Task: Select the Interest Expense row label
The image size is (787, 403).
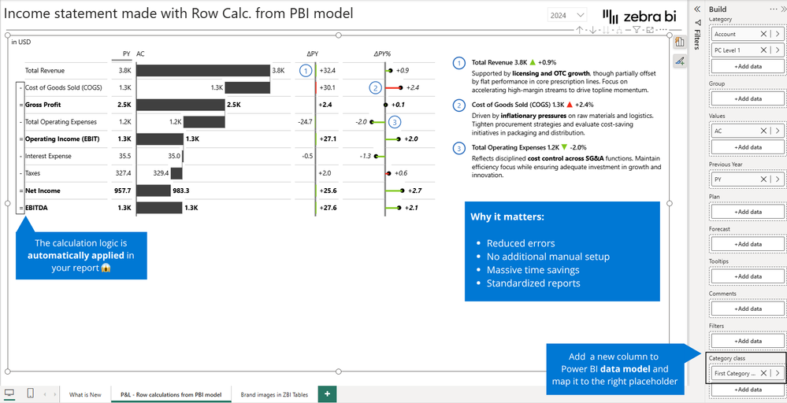Action: pyautogui.click(x=48, y=156)
